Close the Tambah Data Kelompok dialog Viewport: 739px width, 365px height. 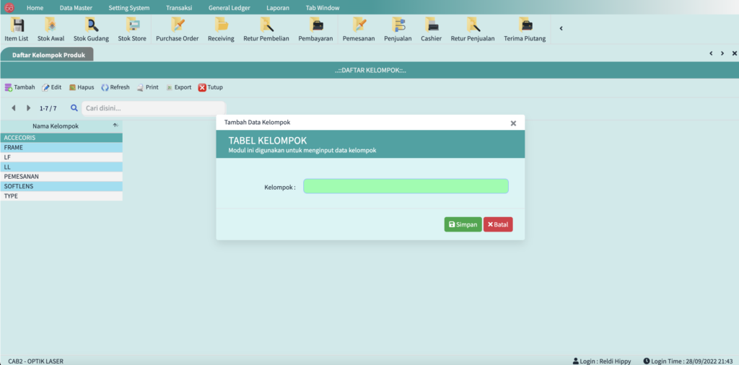coord(513,123)
